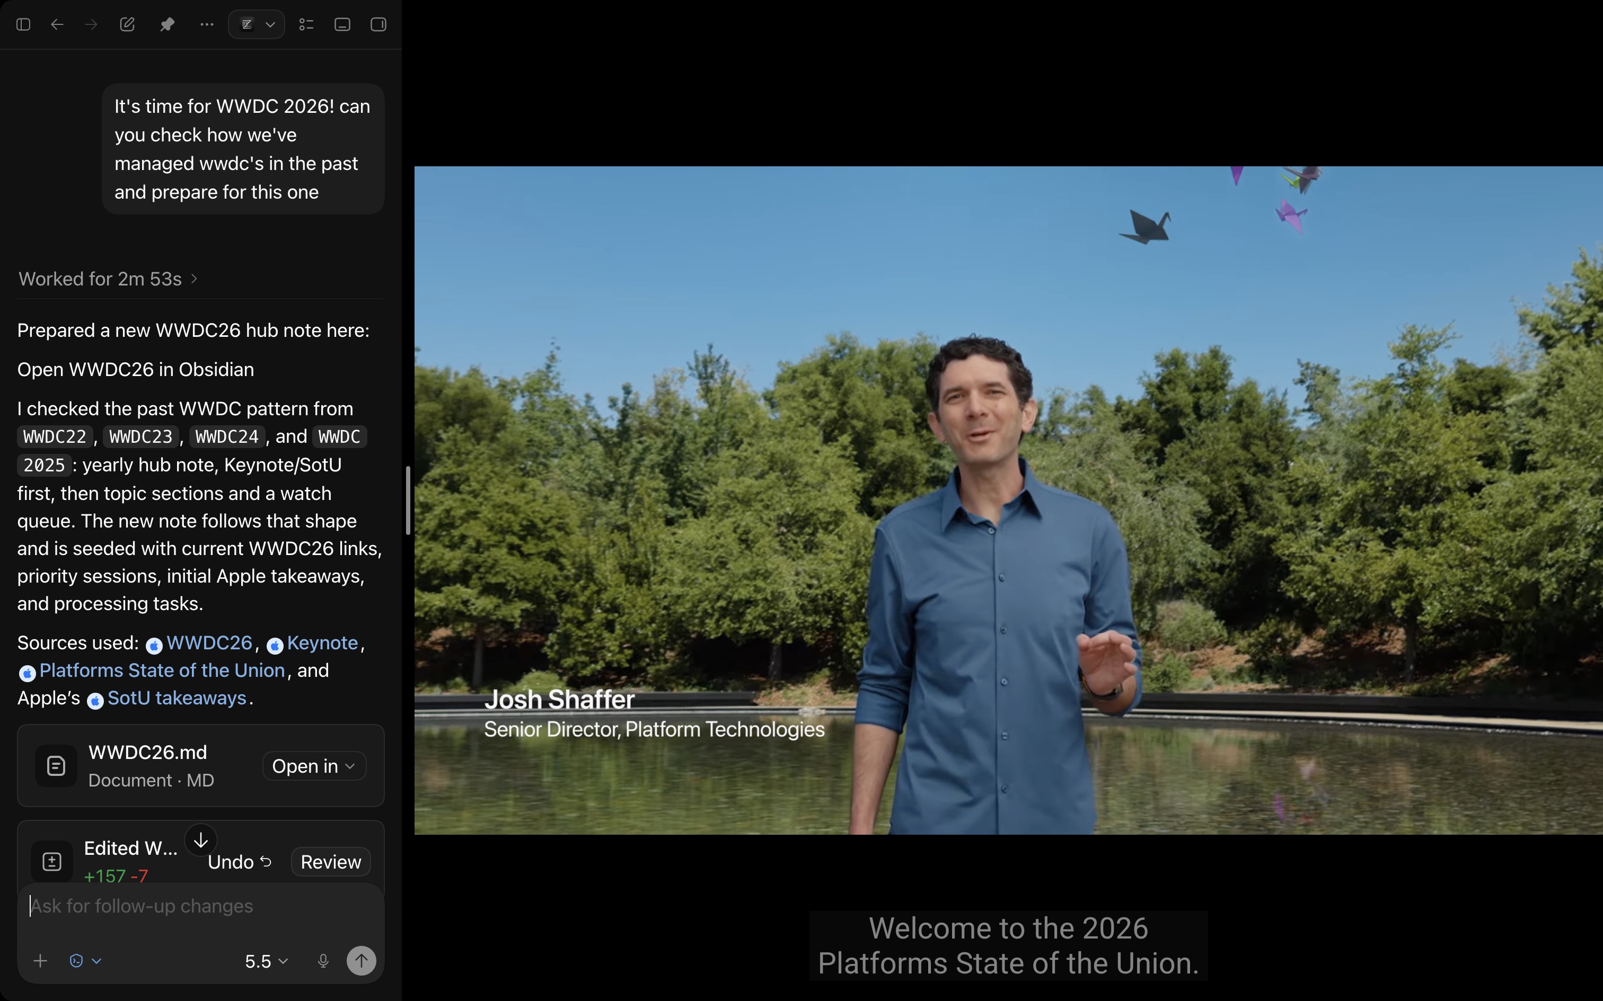Open the 'Open in' dropdown for WWDC26.md

(314, 766)
